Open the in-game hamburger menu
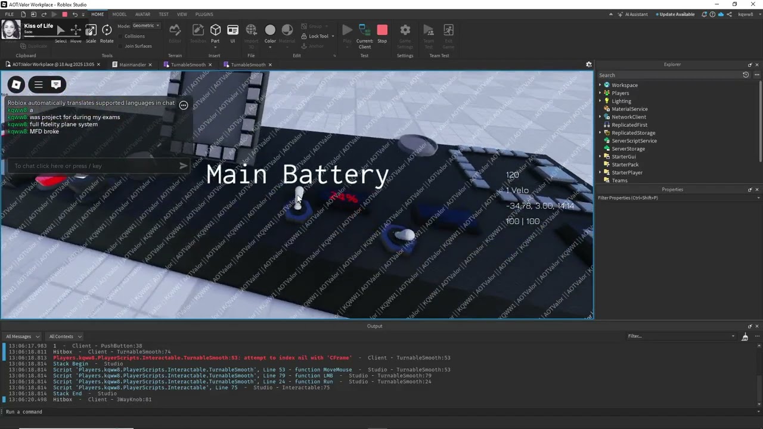 point(38,85)
